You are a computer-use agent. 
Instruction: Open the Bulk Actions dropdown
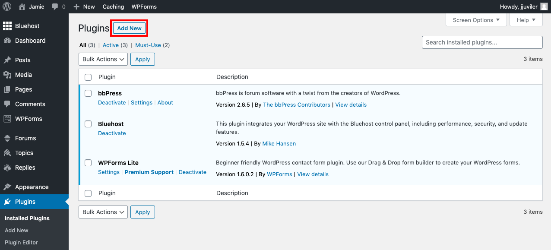pyautogui.click(x=103, y=59)
